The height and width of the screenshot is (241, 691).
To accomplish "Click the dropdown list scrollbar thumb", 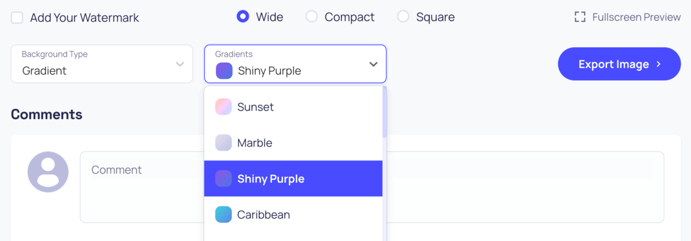I will click(x=385, y=112).
